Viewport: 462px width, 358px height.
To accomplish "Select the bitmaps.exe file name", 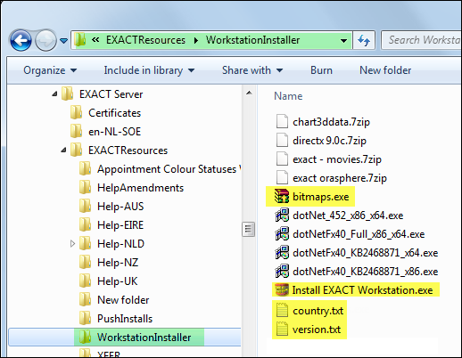I will click(x=321, y=197).
